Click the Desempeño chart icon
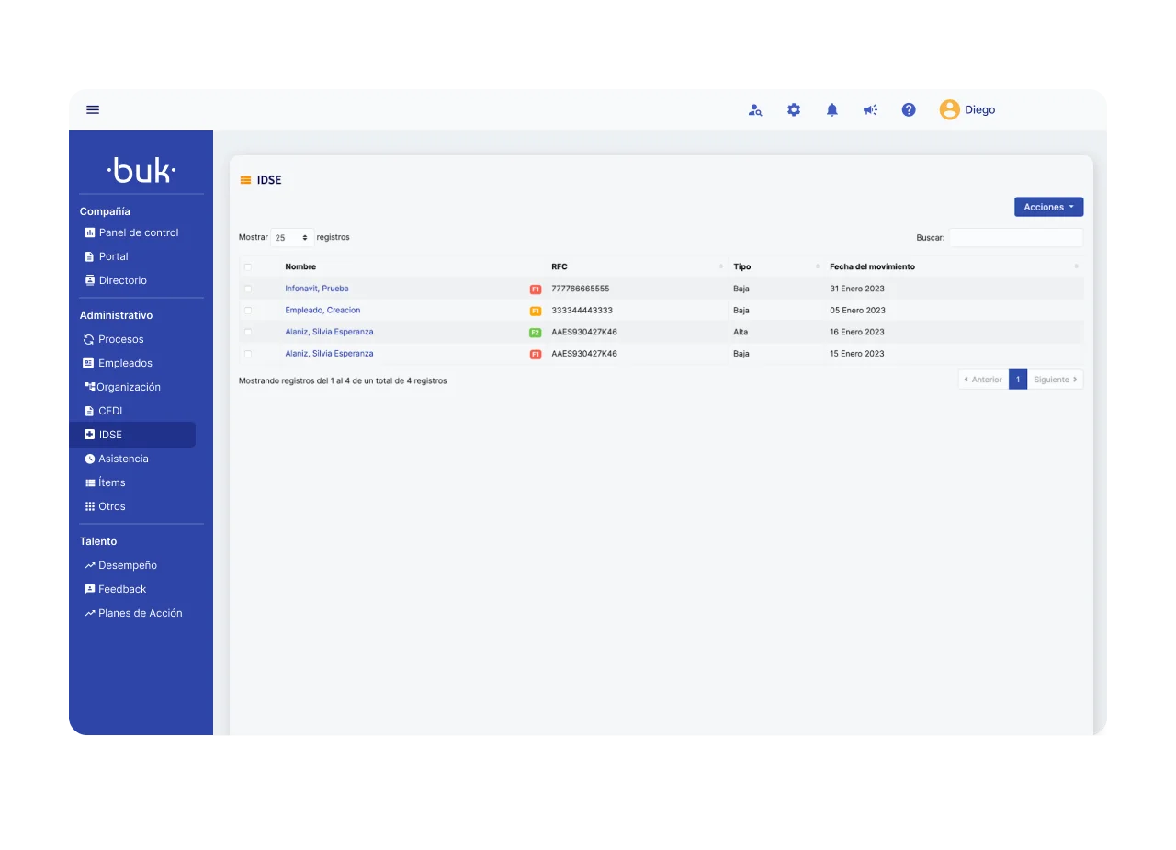The image size is (1176, 850). [89, 565]
